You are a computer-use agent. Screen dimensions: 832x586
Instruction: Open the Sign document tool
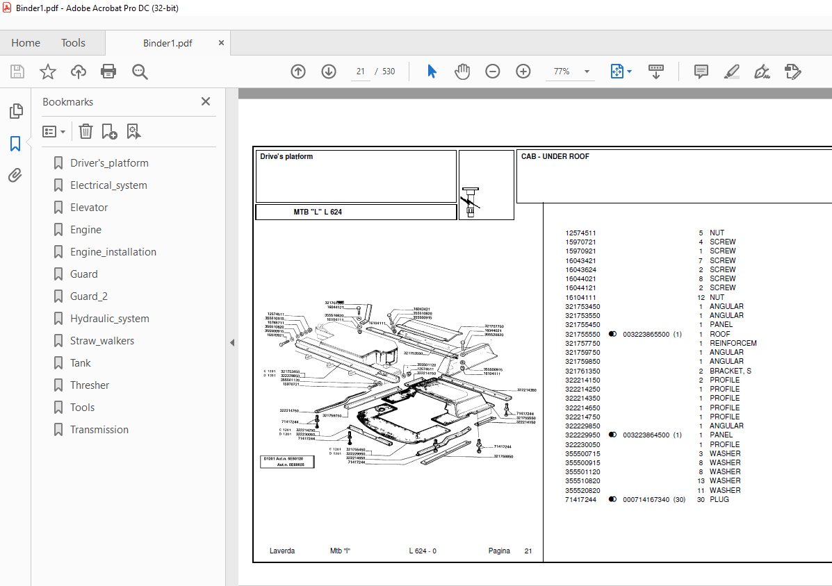[762, 72]
